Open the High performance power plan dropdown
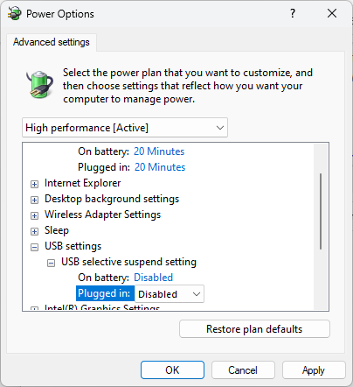 (x=125, y=128)
